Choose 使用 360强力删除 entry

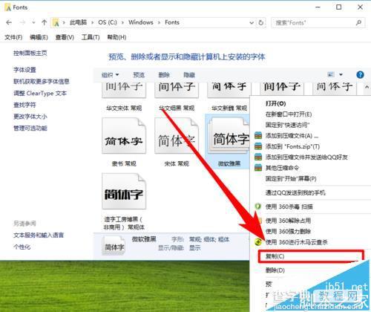(x=288, y=232)
